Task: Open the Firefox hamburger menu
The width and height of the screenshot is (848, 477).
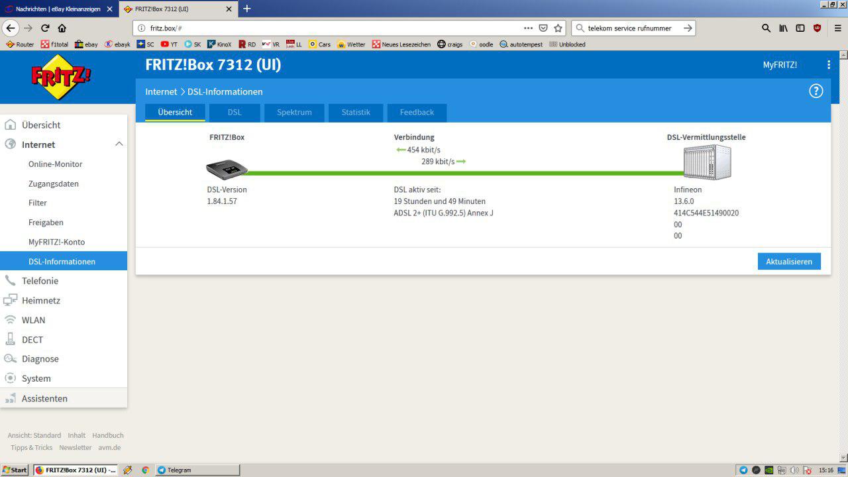Action: pyautogui.click(x=838, y=28)
